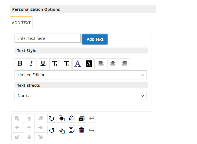Flip the object horizontally
The height and width of the screenshot is (144, 197).
[x=72, y=118]
